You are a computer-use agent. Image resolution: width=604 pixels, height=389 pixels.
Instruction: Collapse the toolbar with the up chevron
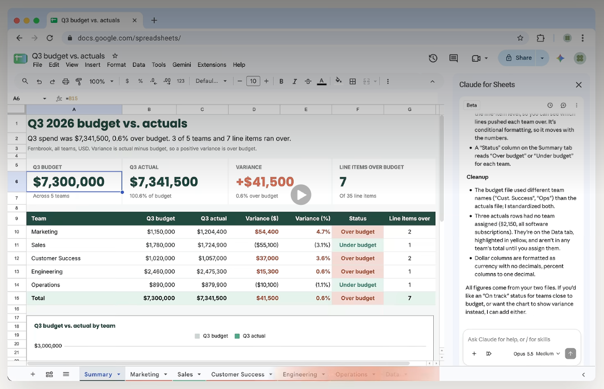pos(432,81)
